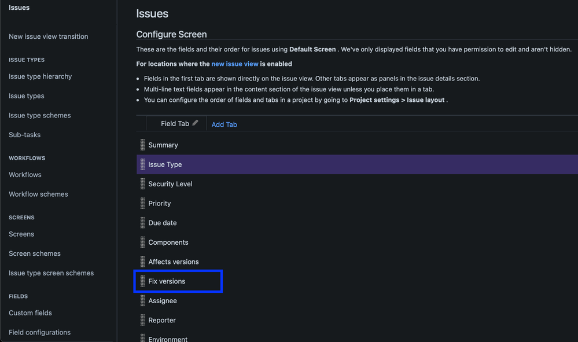Select the Environment field's drag handle
The height and width of the screenshot is (342, 578).
point(142,339)
